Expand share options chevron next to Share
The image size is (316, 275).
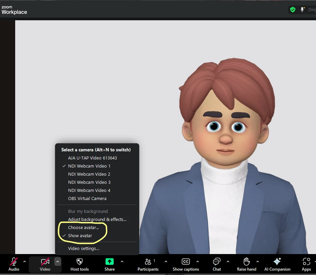coord(122,262)
